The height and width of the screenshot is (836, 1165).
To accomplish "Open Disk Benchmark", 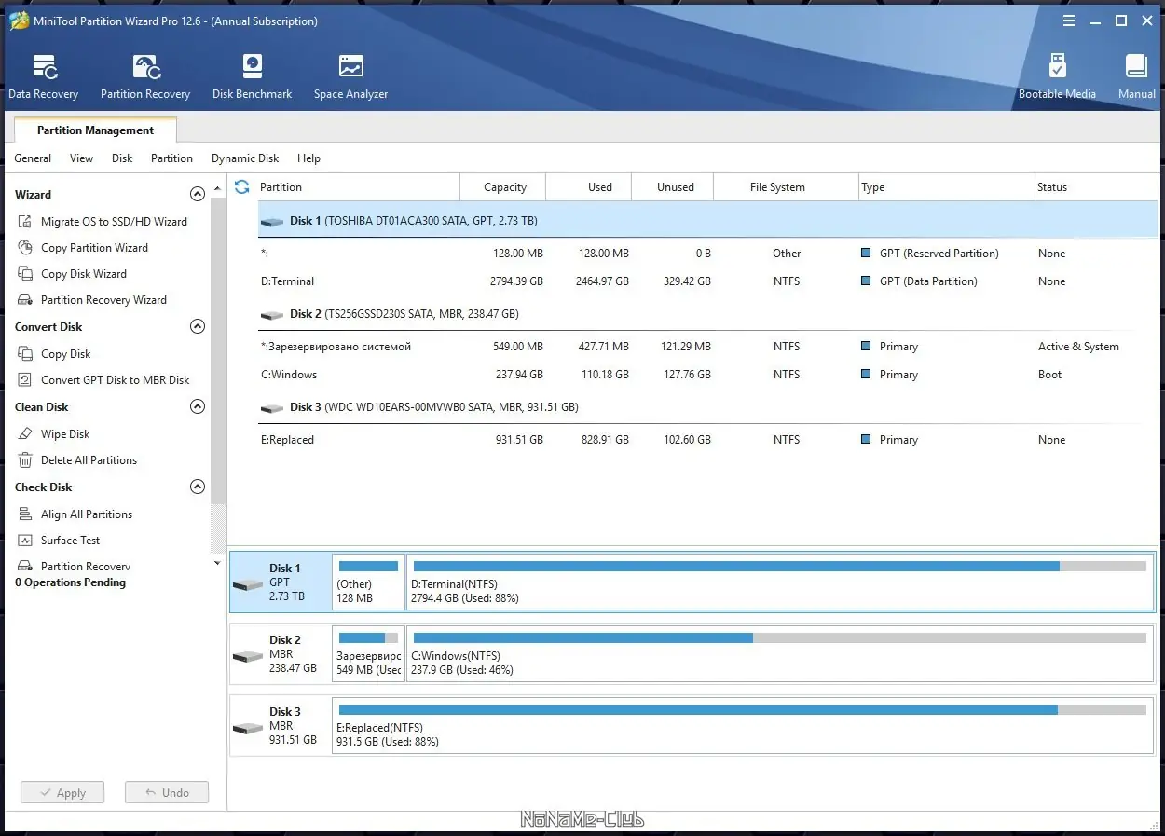I will 252,76.
